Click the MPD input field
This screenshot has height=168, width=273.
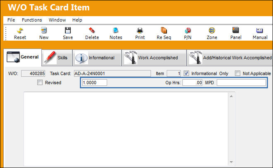(x=241, y=83)
